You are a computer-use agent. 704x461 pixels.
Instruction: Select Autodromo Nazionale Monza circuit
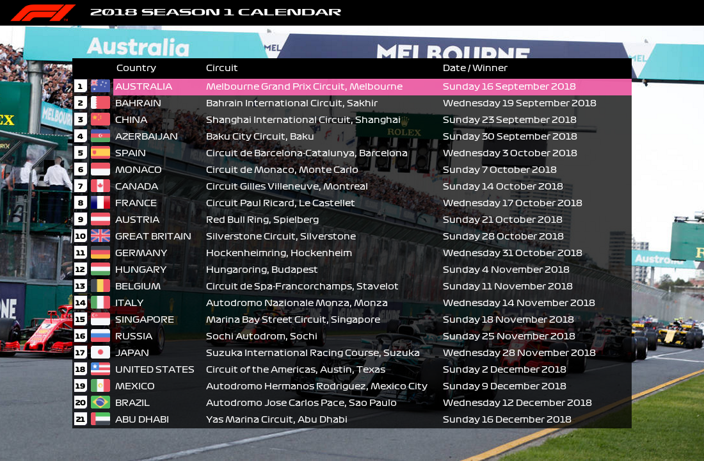[x=296, y=303]
